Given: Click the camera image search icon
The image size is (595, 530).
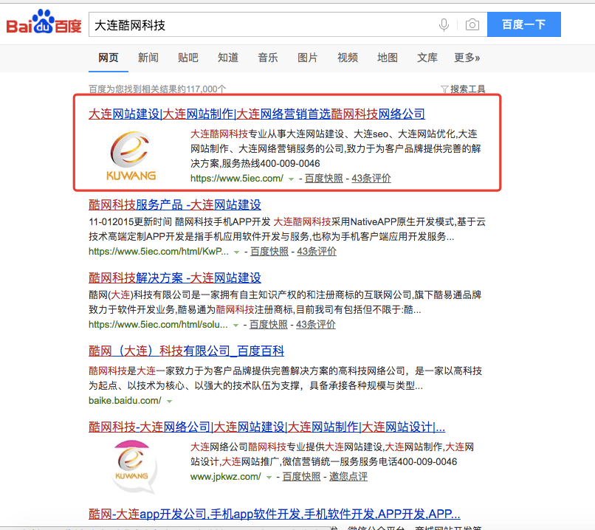Looking at the screenshot, I should [x=472, y=24].
